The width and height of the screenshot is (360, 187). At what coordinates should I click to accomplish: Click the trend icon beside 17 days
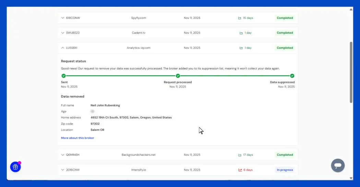tap(240, 155)
